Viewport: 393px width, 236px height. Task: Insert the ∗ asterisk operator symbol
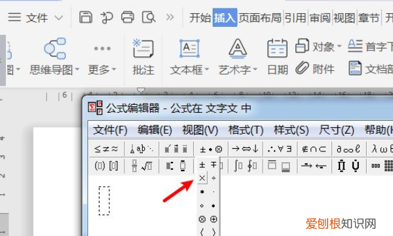202,192
